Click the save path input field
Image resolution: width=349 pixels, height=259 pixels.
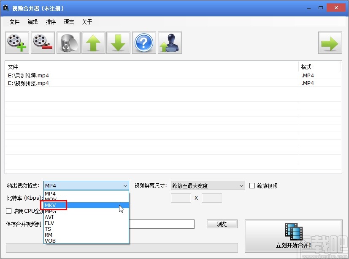(x=162, y=224)
